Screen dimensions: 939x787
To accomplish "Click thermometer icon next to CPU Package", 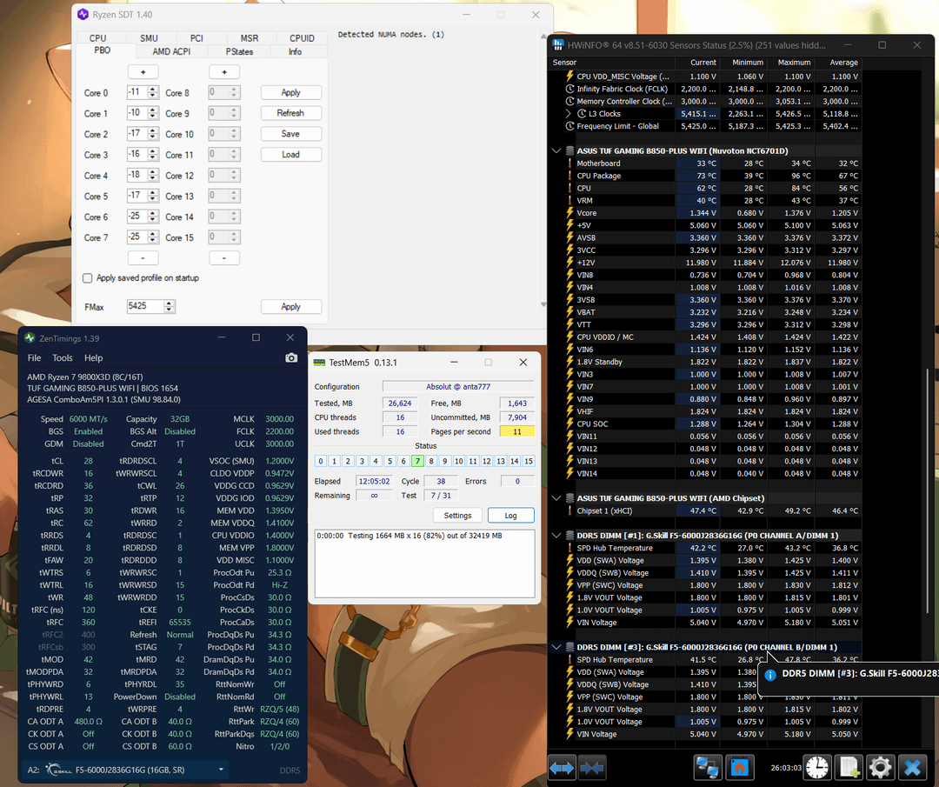I will tap(570, 176).
